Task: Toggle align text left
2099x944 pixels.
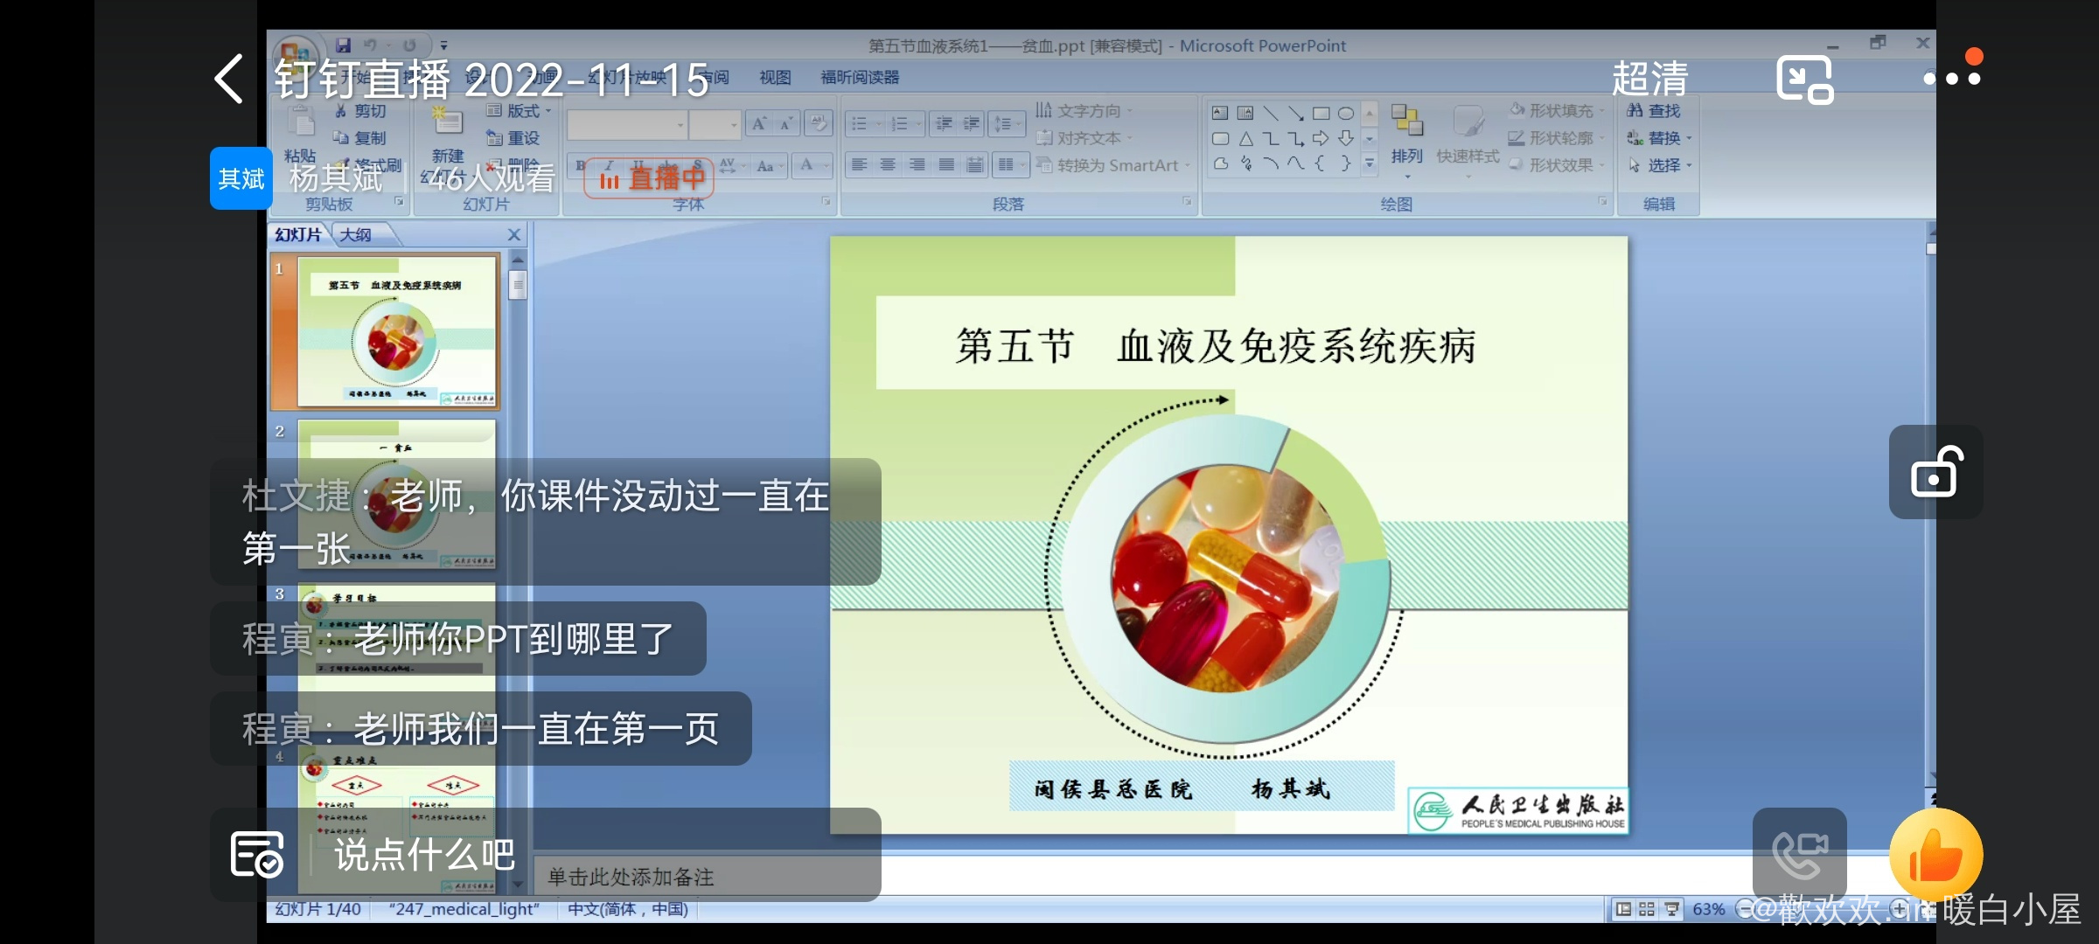Action: tap(860, 164)
